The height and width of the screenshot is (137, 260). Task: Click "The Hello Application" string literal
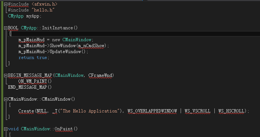(89, 111)
